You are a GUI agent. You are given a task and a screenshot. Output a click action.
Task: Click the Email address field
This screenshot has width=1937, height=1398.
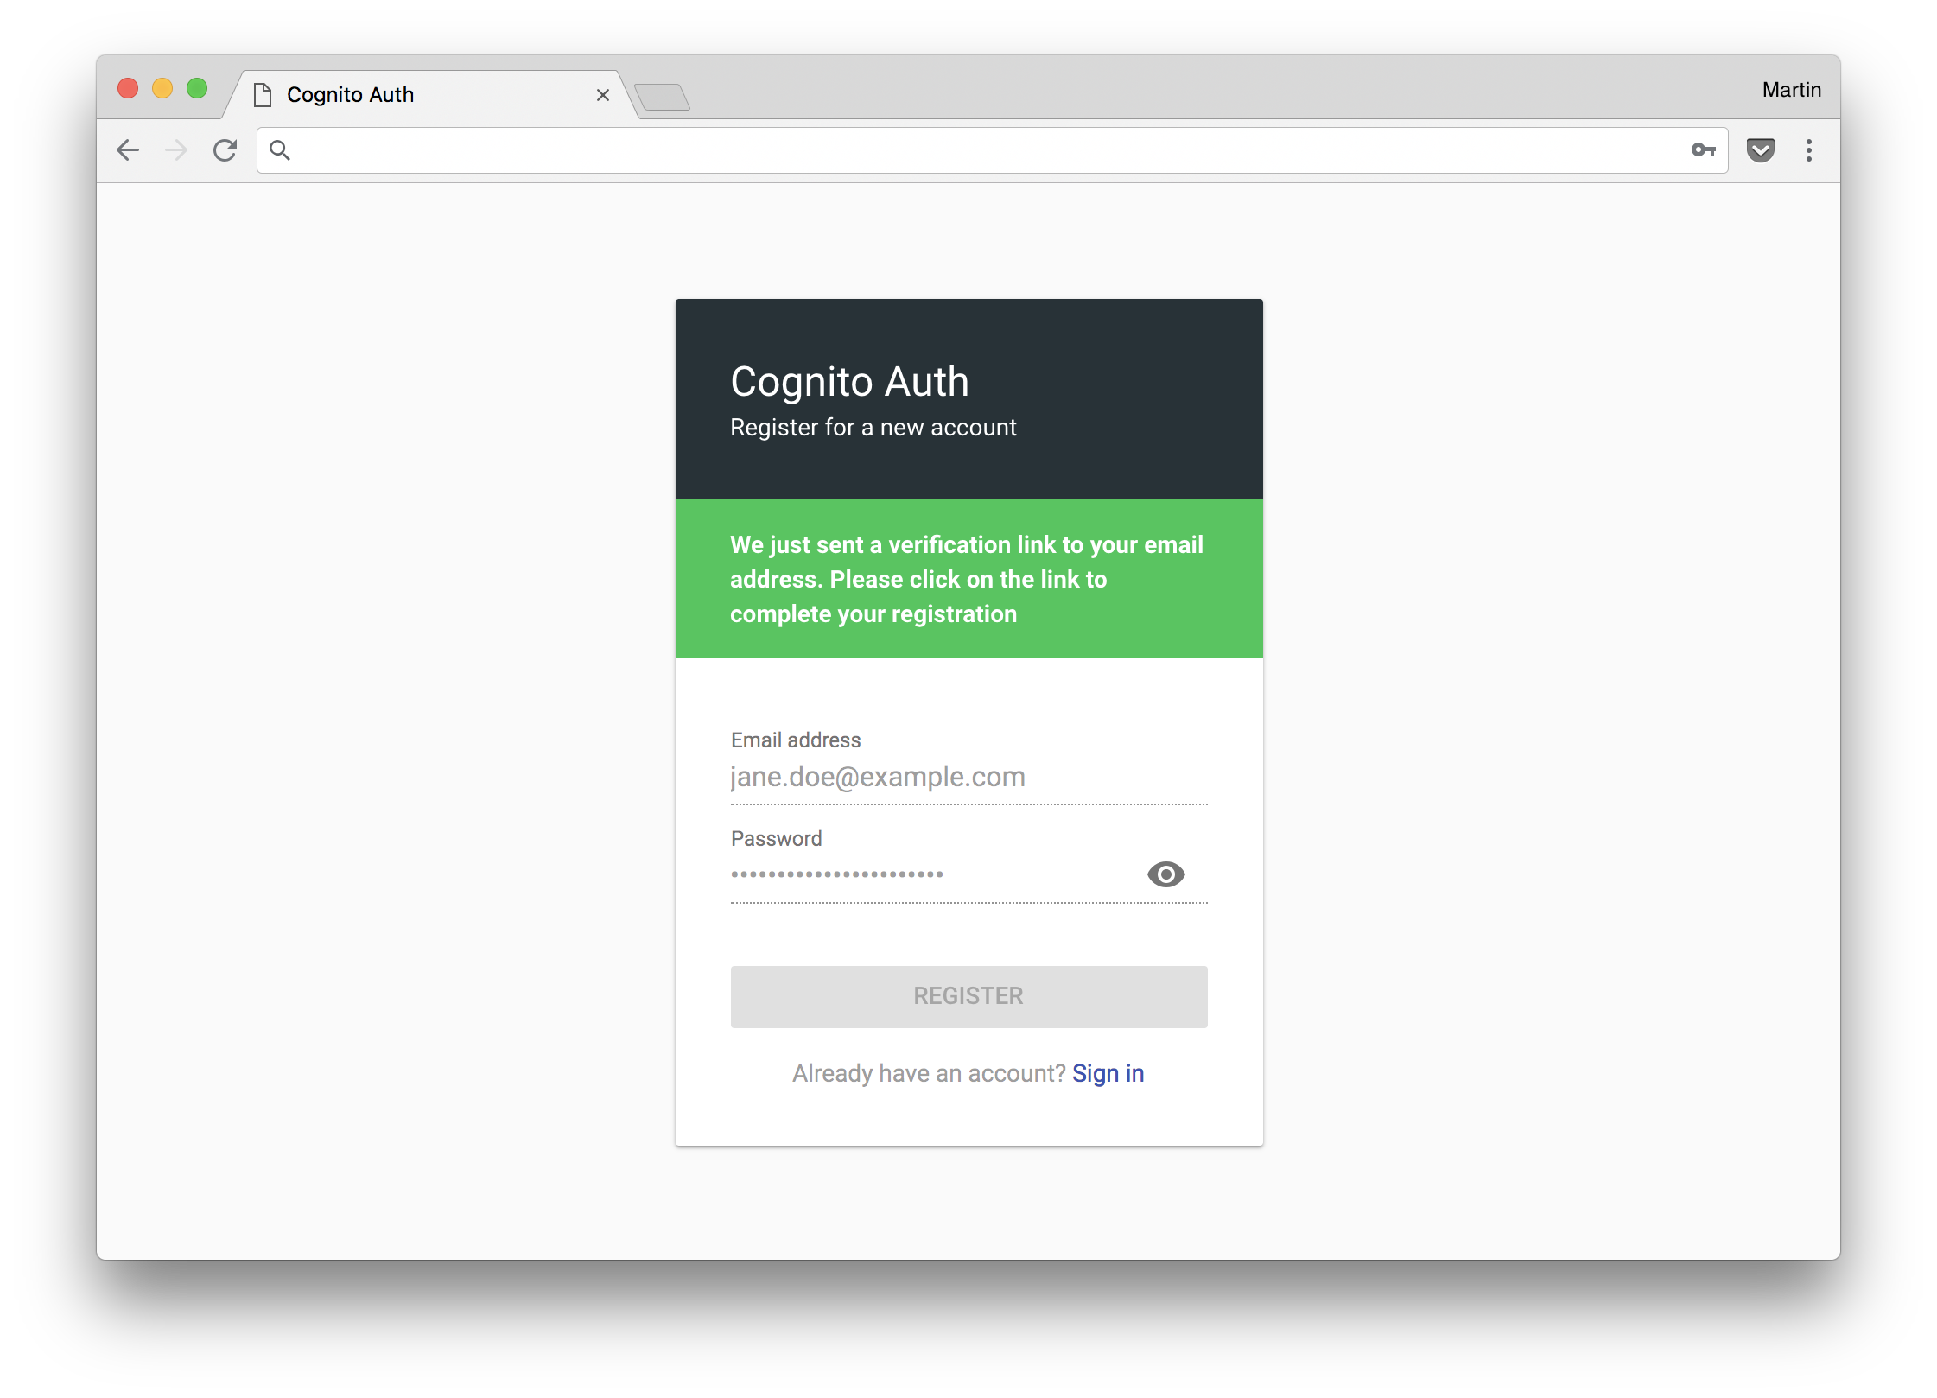(x=968, y=777)
